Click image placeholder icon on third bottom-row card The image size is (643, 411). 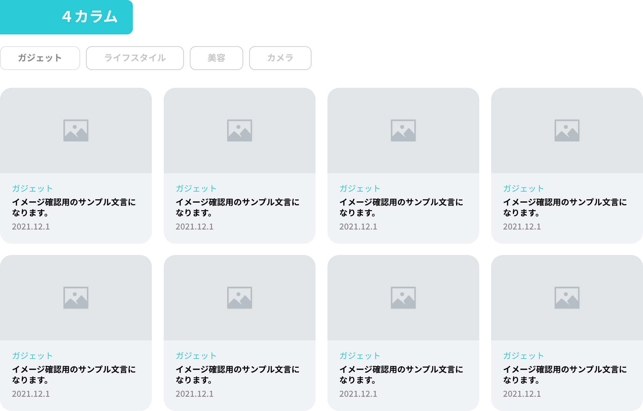(403, 297)
